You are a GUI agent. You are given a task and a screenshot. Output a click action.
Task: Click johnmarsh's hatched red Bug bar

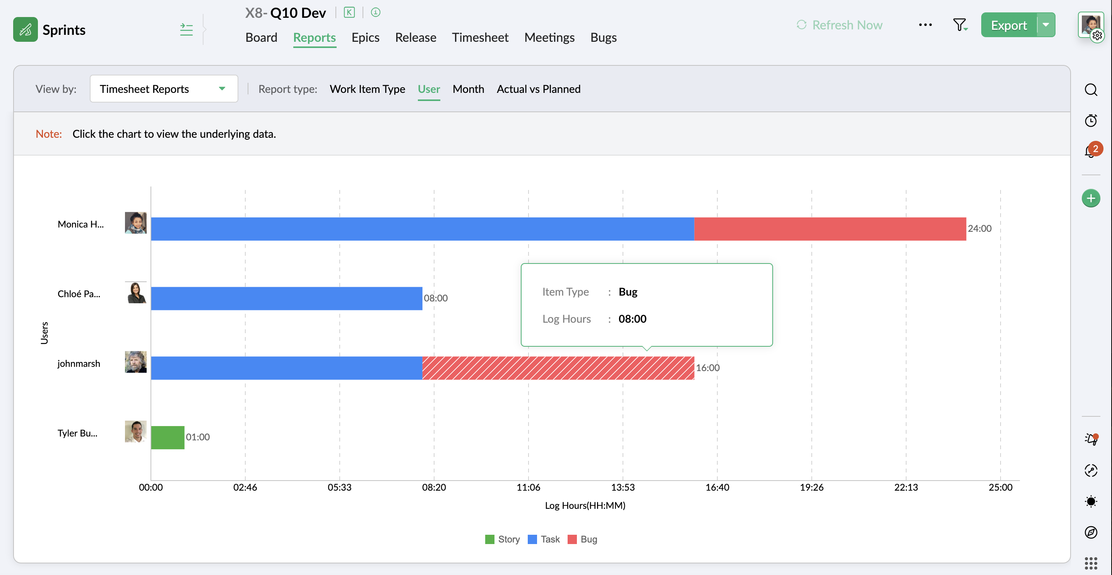(x=558, y=368)
